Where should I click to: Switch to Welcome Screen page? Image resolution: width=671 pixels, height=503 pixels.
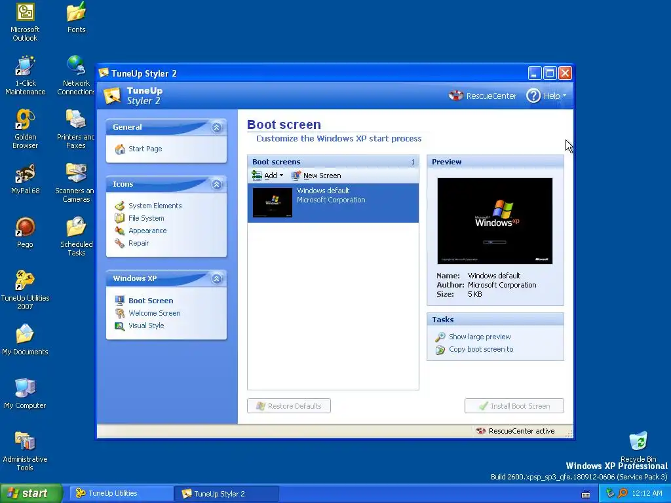(155, 313)
